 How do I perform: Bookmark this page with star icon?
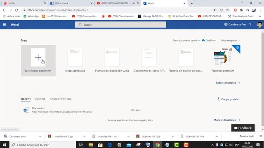227,10
